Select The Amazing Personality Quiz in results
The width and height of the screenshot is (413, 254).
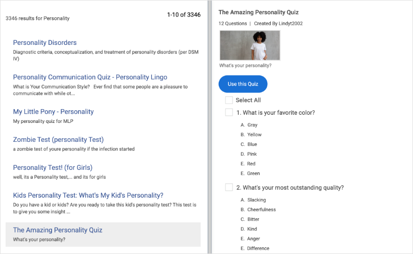tap(58, 230)
